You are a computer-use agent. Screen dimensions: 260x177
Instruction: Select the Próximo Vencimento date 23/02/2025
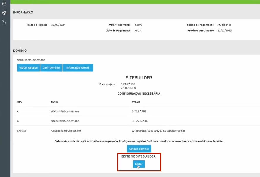coord(225,30)
